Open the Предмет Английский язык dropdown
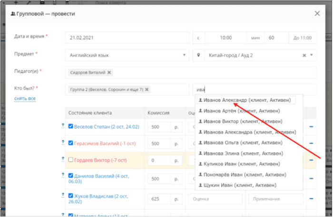The width and height of the screenshot is (333, 218). [127, 56]
